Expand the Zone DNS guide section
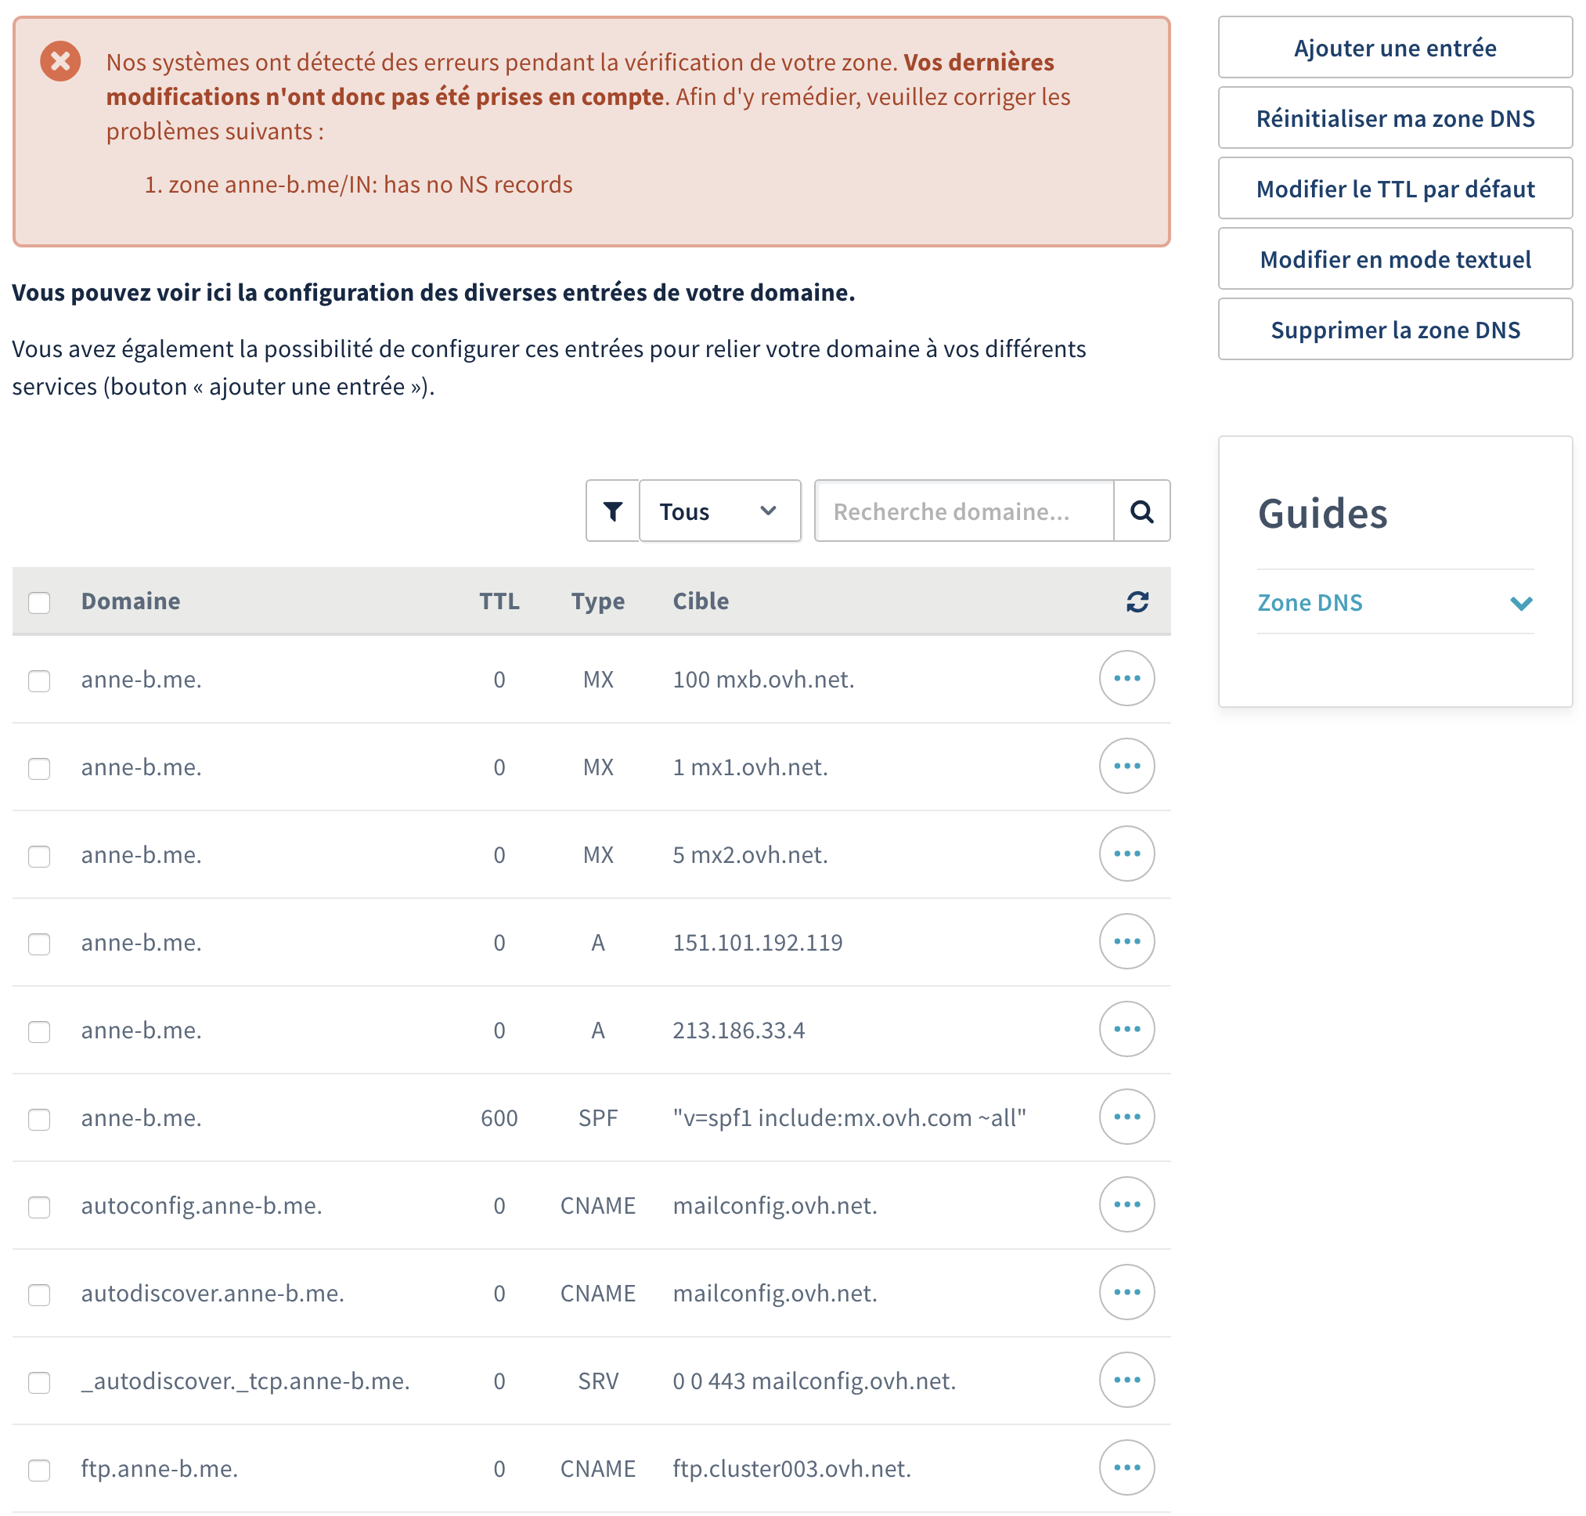Viewport: 1586px width, 1516px height. (x=1394, y=603)
